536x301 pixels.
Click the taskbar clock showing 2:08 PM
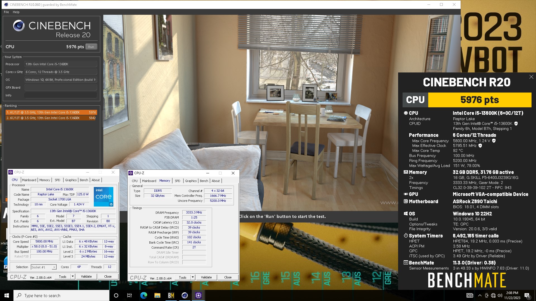pos(512,295)
